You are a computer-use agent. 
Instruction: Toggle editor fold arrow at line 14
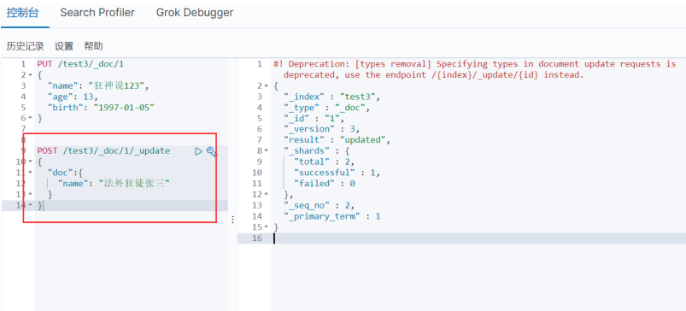[30, 206]
